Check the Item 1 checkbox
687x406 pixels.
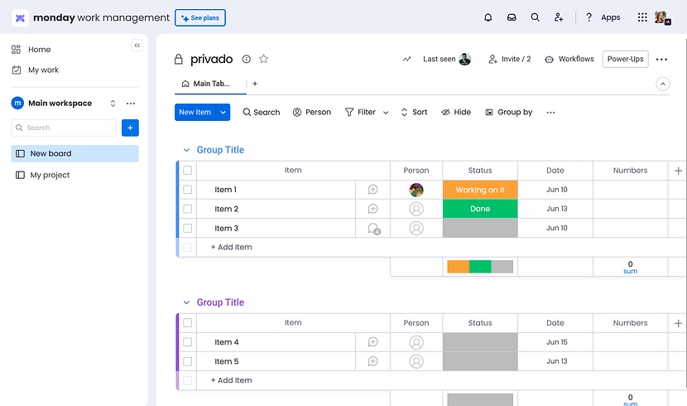(188, 190)
